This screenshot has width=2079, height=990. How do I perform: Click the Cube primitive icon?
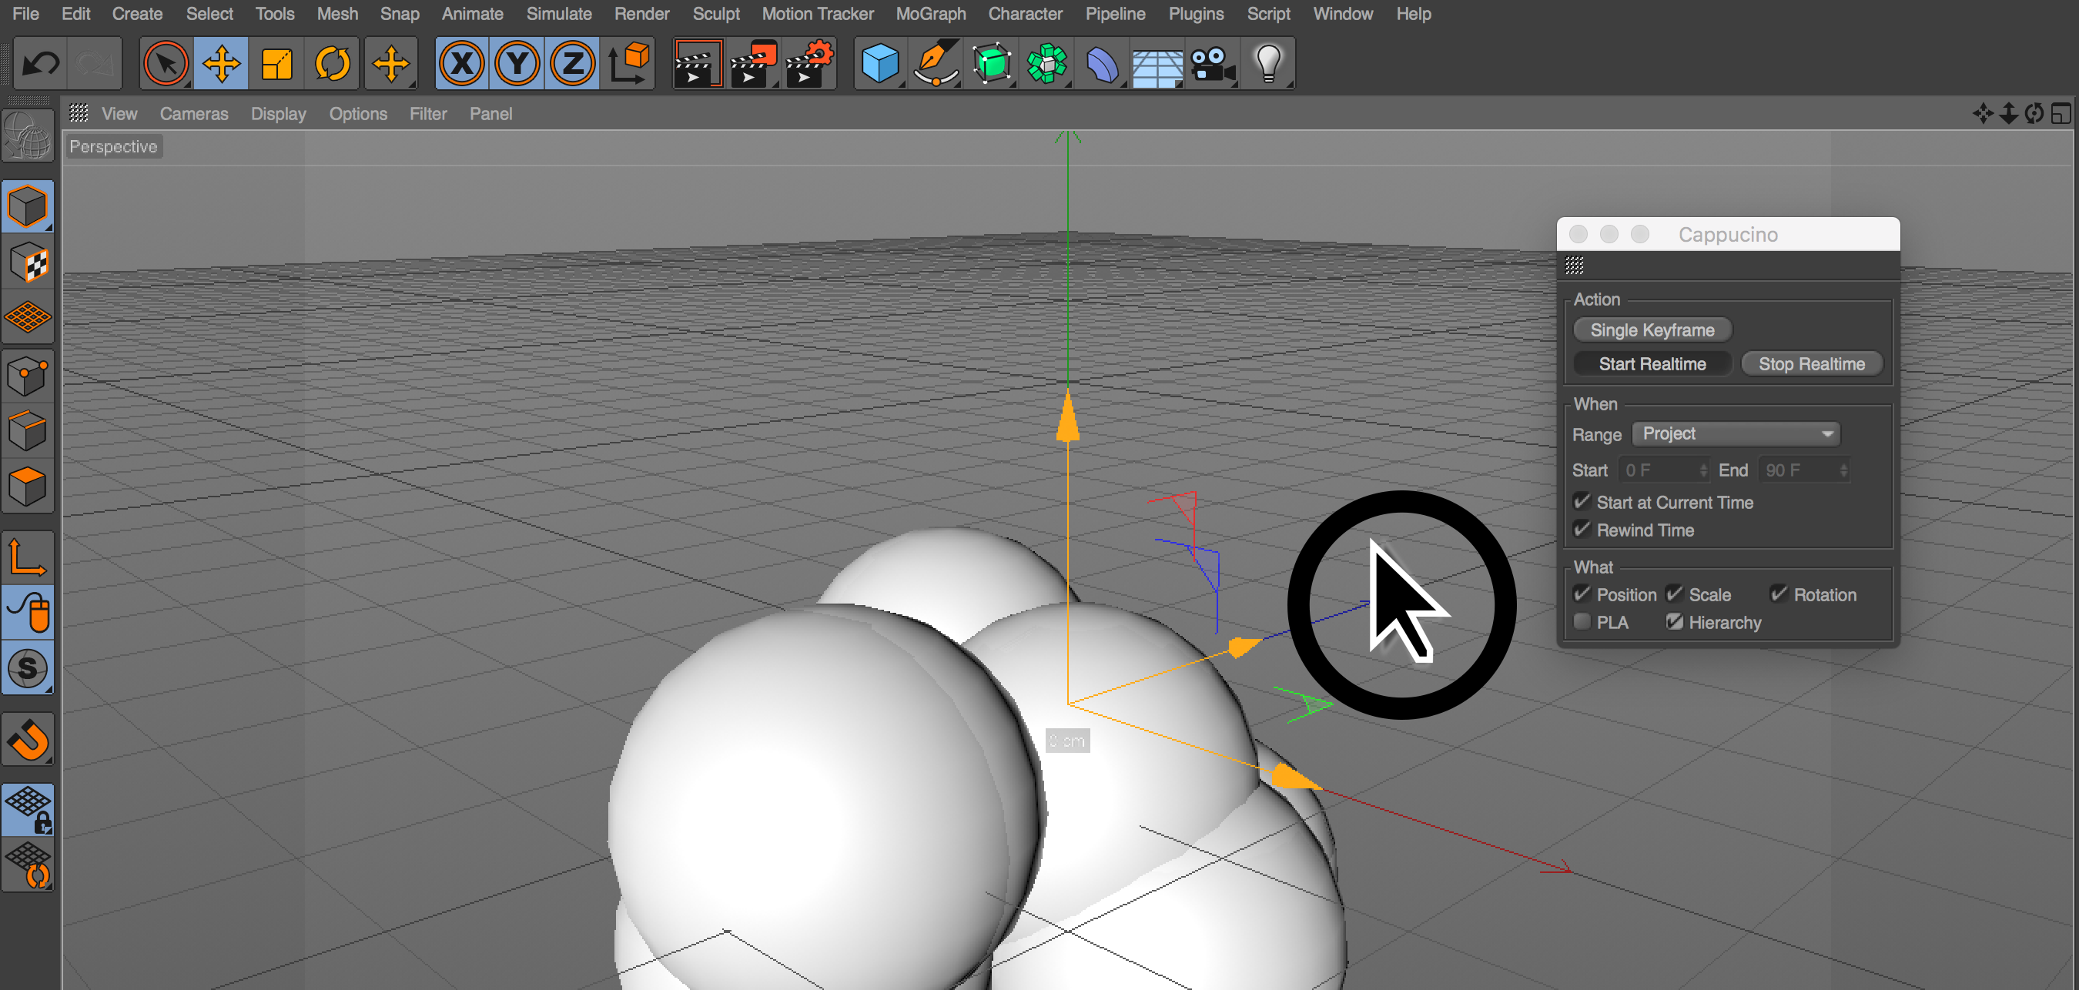pos(879,64)
